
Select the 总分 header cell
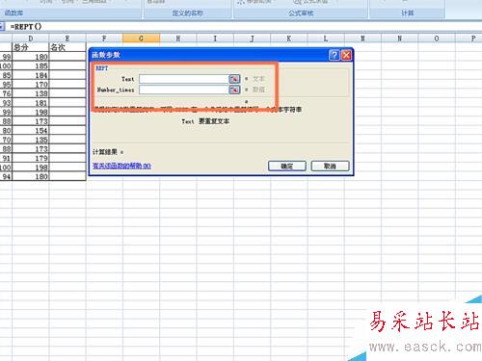pyautogui.click(x=31, y=47)
